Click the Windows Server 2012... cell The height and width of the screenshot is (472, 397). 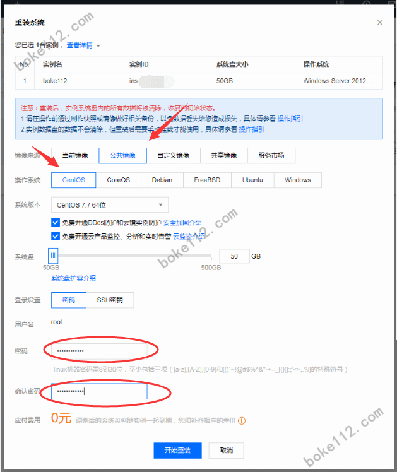[x=338, y=81]
